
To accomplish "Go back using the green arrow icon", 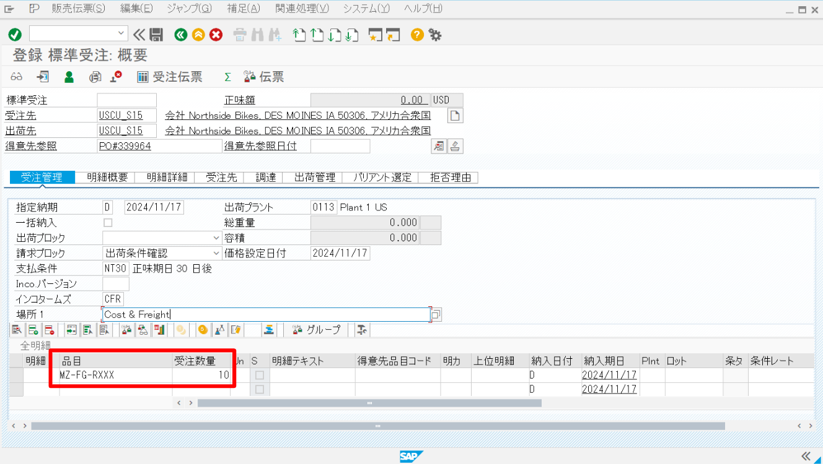I will click(x=180, y=35).
